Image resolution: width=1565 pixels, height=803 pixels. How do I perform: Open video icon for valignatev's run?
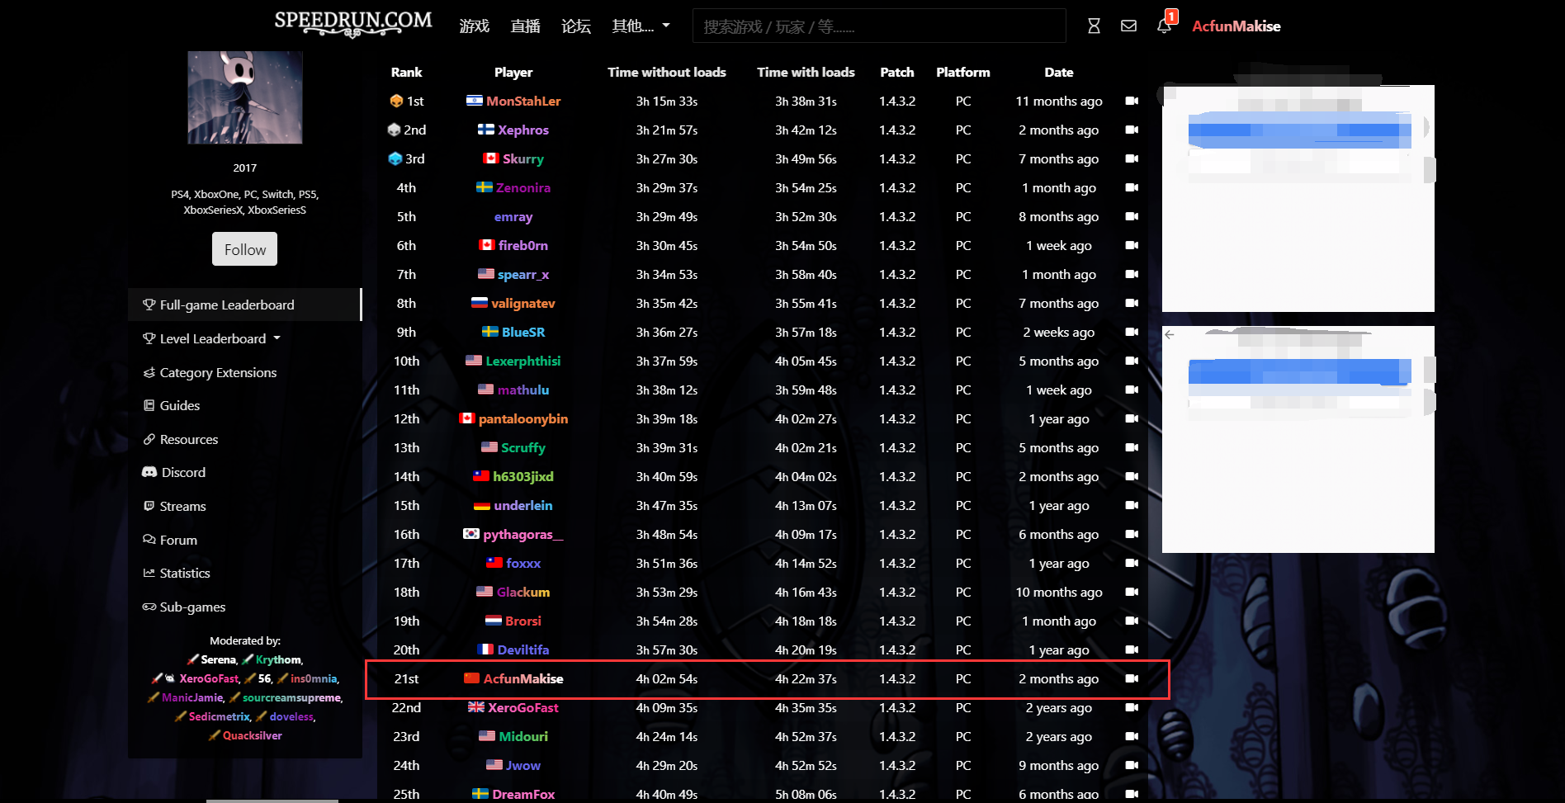pyautogui.click(x=1132, y=303)
